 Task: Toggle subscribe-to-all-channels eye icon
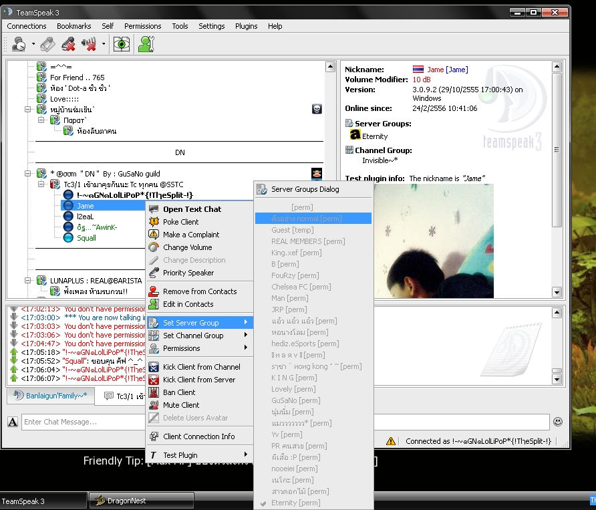click(x=122, y=44)
